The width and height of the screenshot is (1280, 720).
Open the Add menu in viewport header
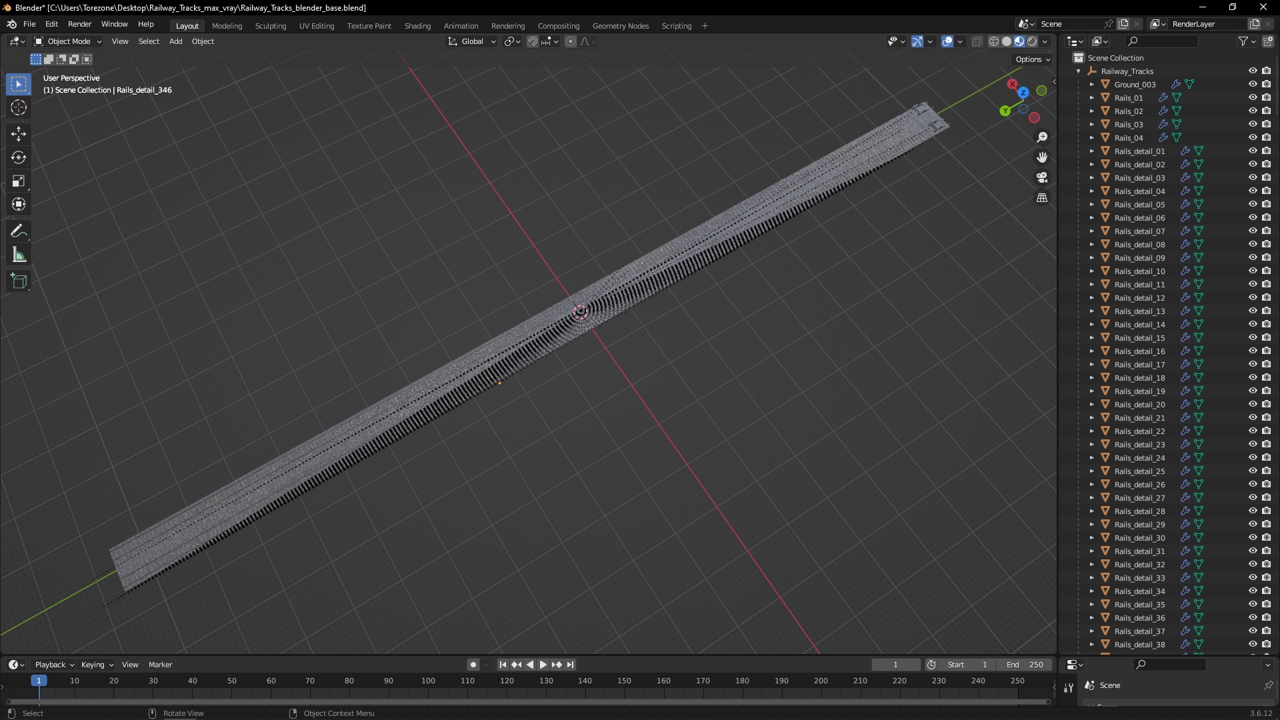point(175,41)
